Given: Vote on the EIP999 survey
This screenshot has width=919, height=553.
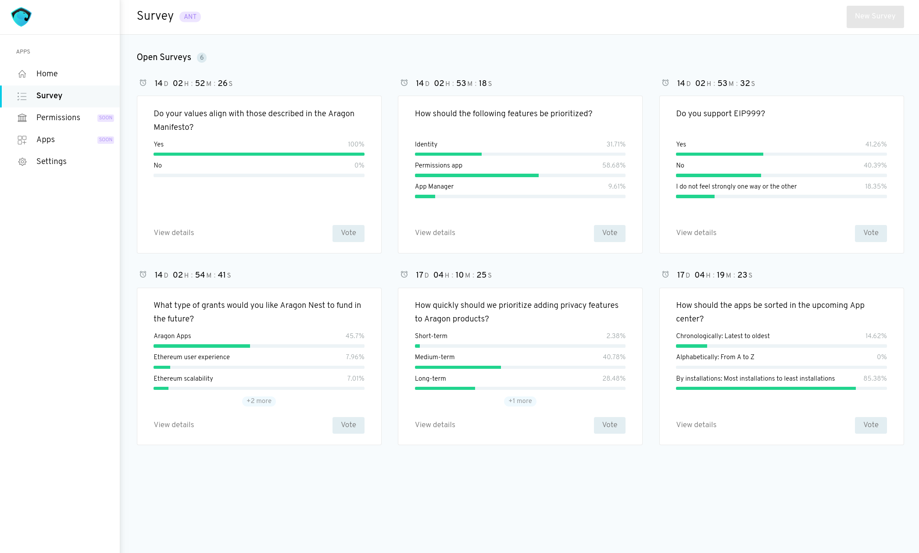Looking at the screenshot, I should 871,233.
